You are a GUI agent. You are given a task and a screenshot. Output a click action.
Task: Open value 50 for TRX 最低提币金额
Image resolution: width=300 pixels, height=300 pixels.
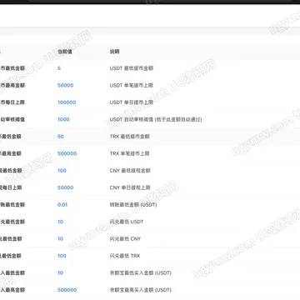(61, 137)
